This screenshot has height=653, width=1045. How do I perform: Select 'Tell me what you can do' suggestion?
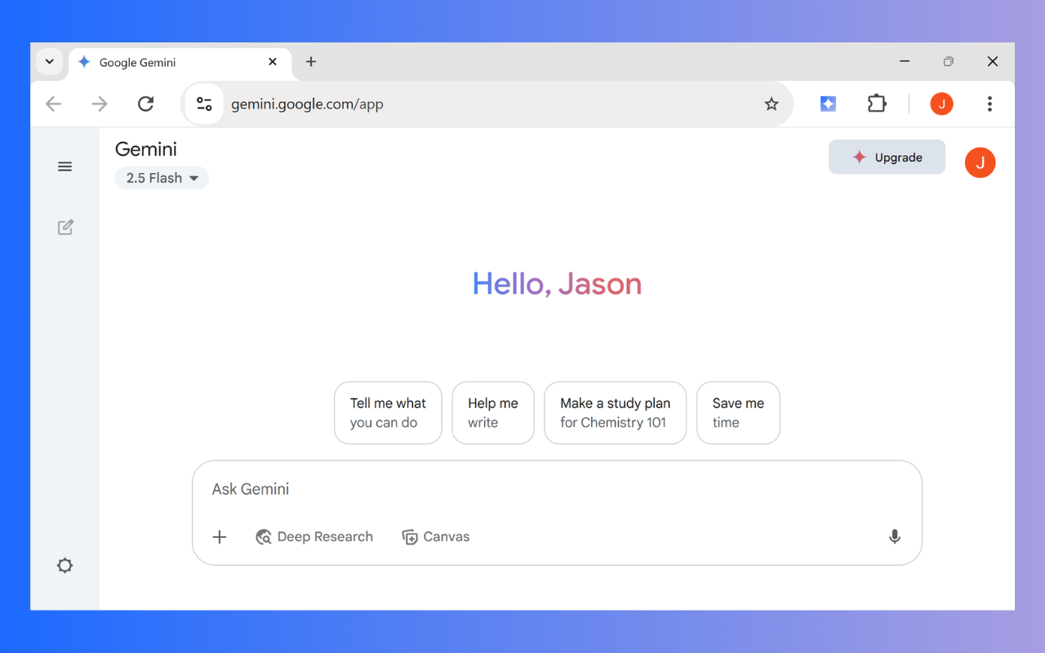pyautogui.click(x=388, y=413)
